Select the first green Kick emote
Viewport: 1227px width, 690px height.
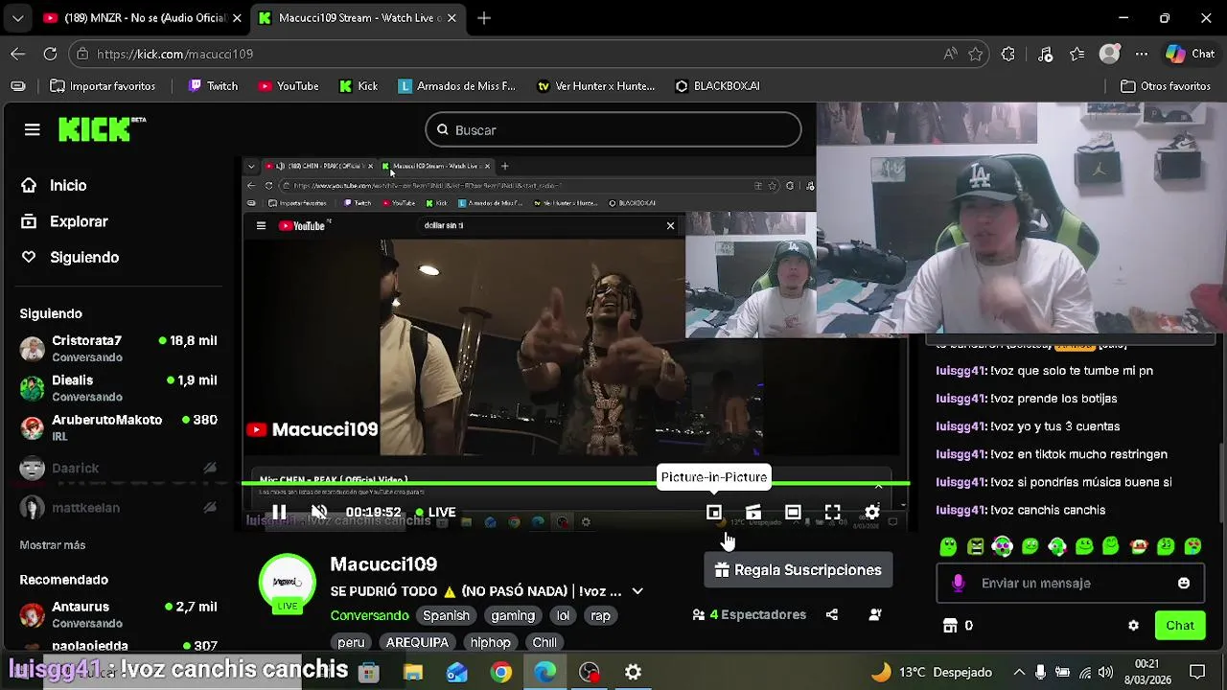pos(948,546)
